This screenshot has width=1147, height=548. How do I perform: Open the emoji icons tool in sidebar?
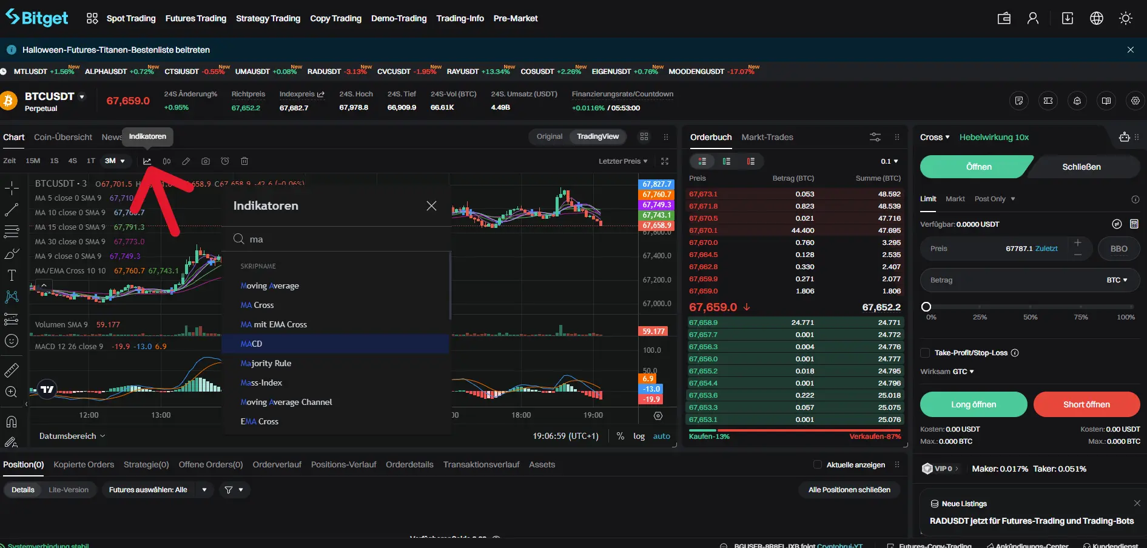(12, 341)
